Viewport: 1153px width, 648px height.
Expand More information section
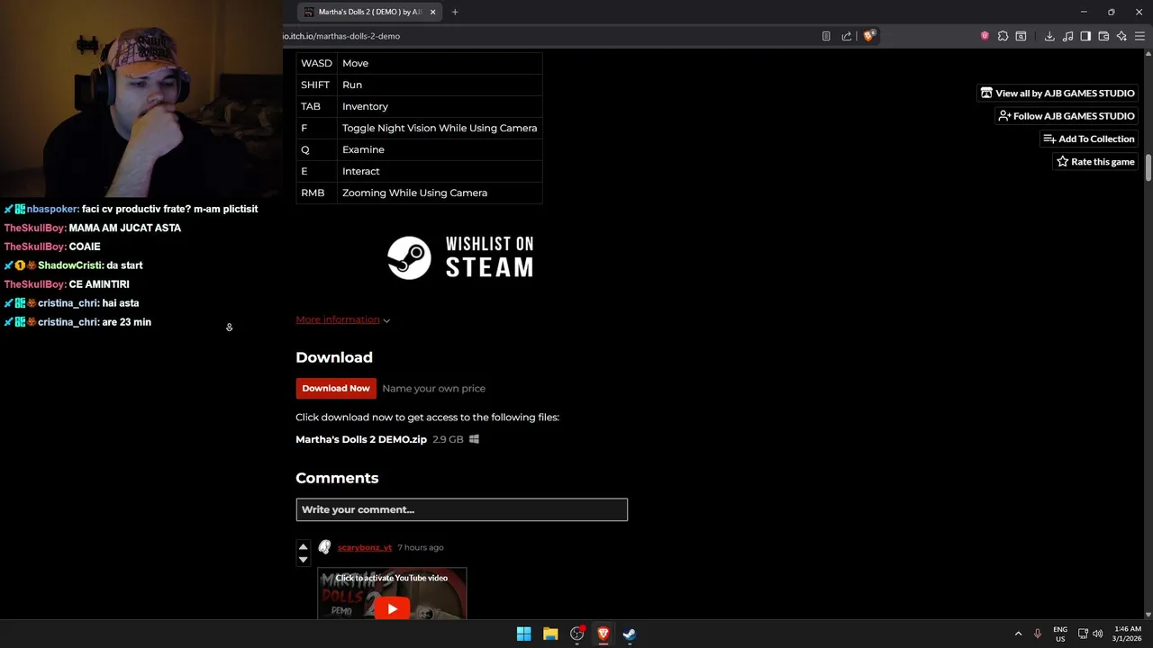(342, 319)
